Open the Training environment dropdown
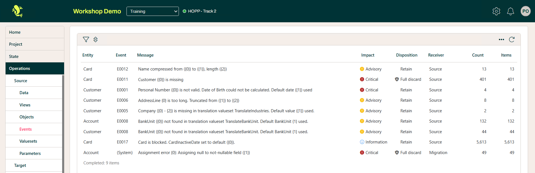535x173 pixels. tap(152, 11)
